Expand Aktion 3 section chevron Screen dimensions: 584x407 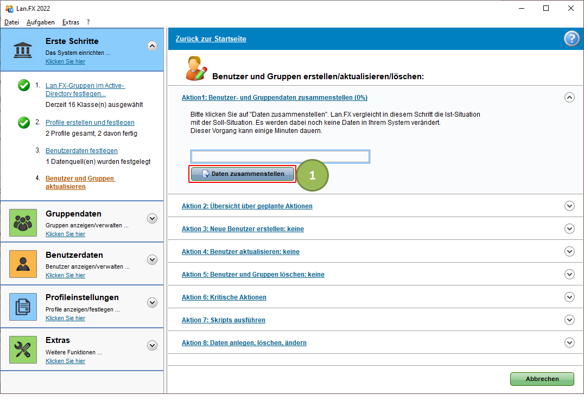click(x=569, y=228)
